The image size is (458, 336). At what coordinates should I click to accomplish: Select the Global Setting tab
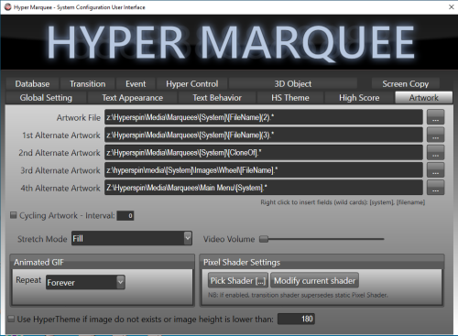point(46,98)
